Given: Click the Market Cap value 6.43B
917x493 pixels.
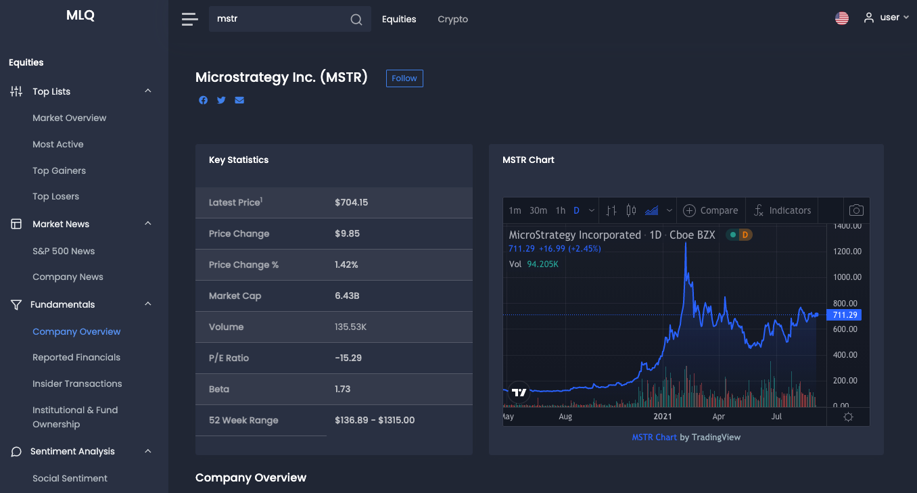Looking at the screenshot, I should pyautogui.click(x=348, y=296).
